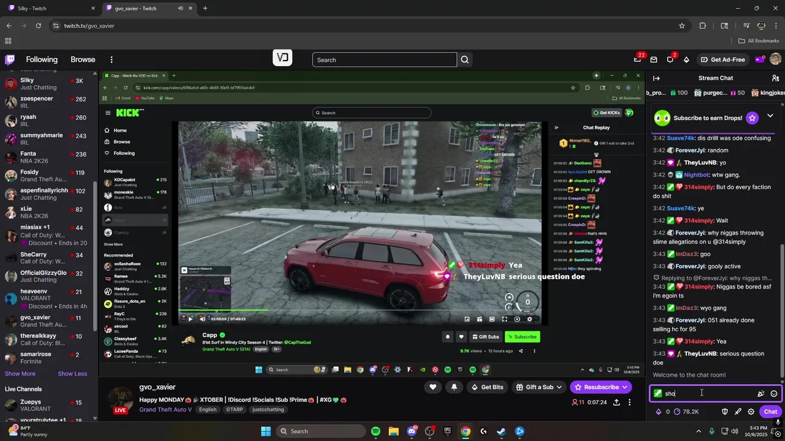Open the emote picker smiley icon
This screenshot has height=441, width=785.
pyautogui.click(x=774, y=394)
